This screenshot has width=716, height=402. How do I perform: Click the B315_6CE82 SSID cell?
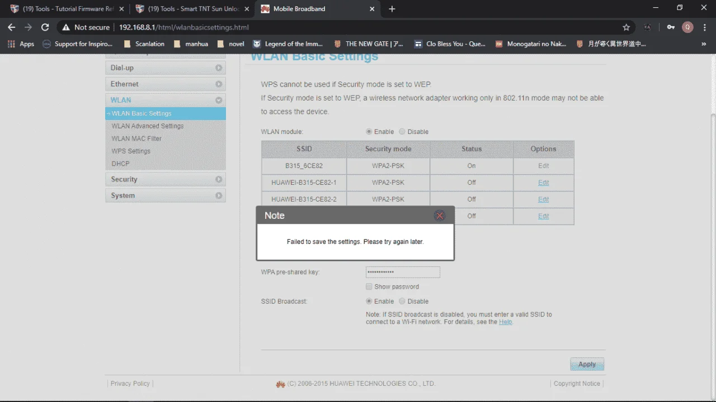(x=304, y=166)
